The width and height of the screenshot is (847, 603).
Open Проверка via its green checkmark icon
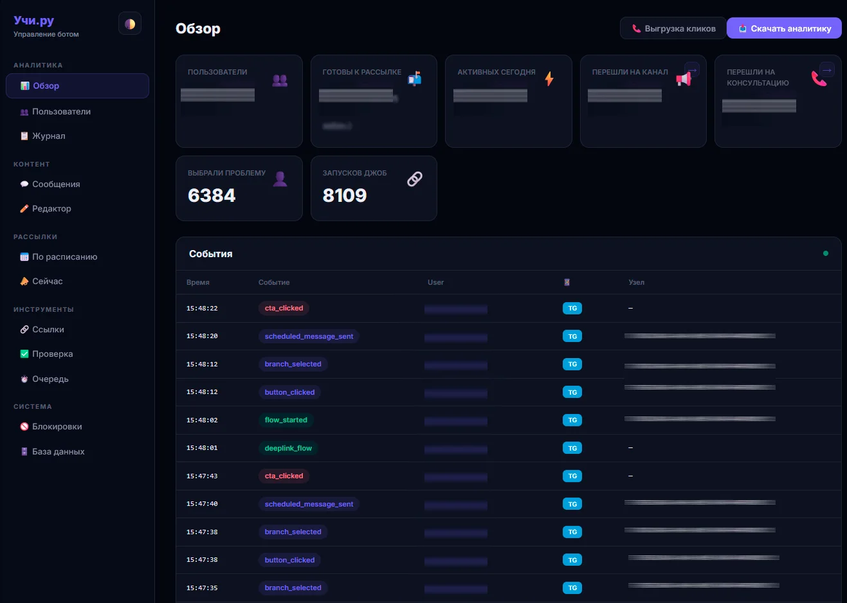[x=24, y=354]
